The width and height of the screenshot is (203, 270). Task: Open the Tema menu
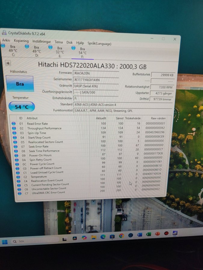click(x=59, y=42)
